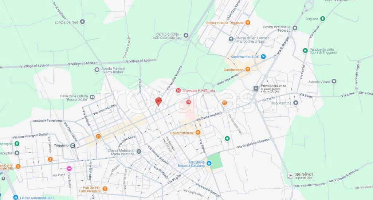Click the Ospedale F. Fallacara label

[199, 91]
